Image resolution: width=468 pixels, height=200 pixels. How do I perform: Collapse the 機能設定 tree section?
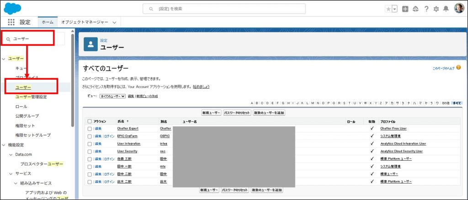click(x=4, y=145)
